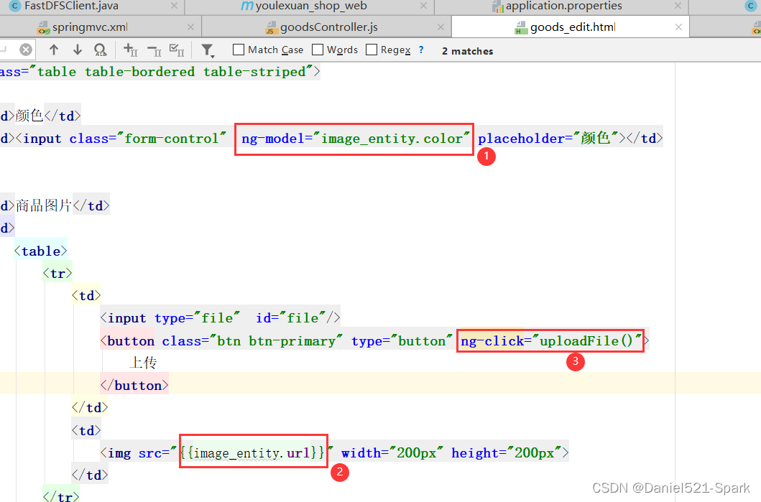Click the table-striped class text

pyautogui.click(x=254, y=72)
